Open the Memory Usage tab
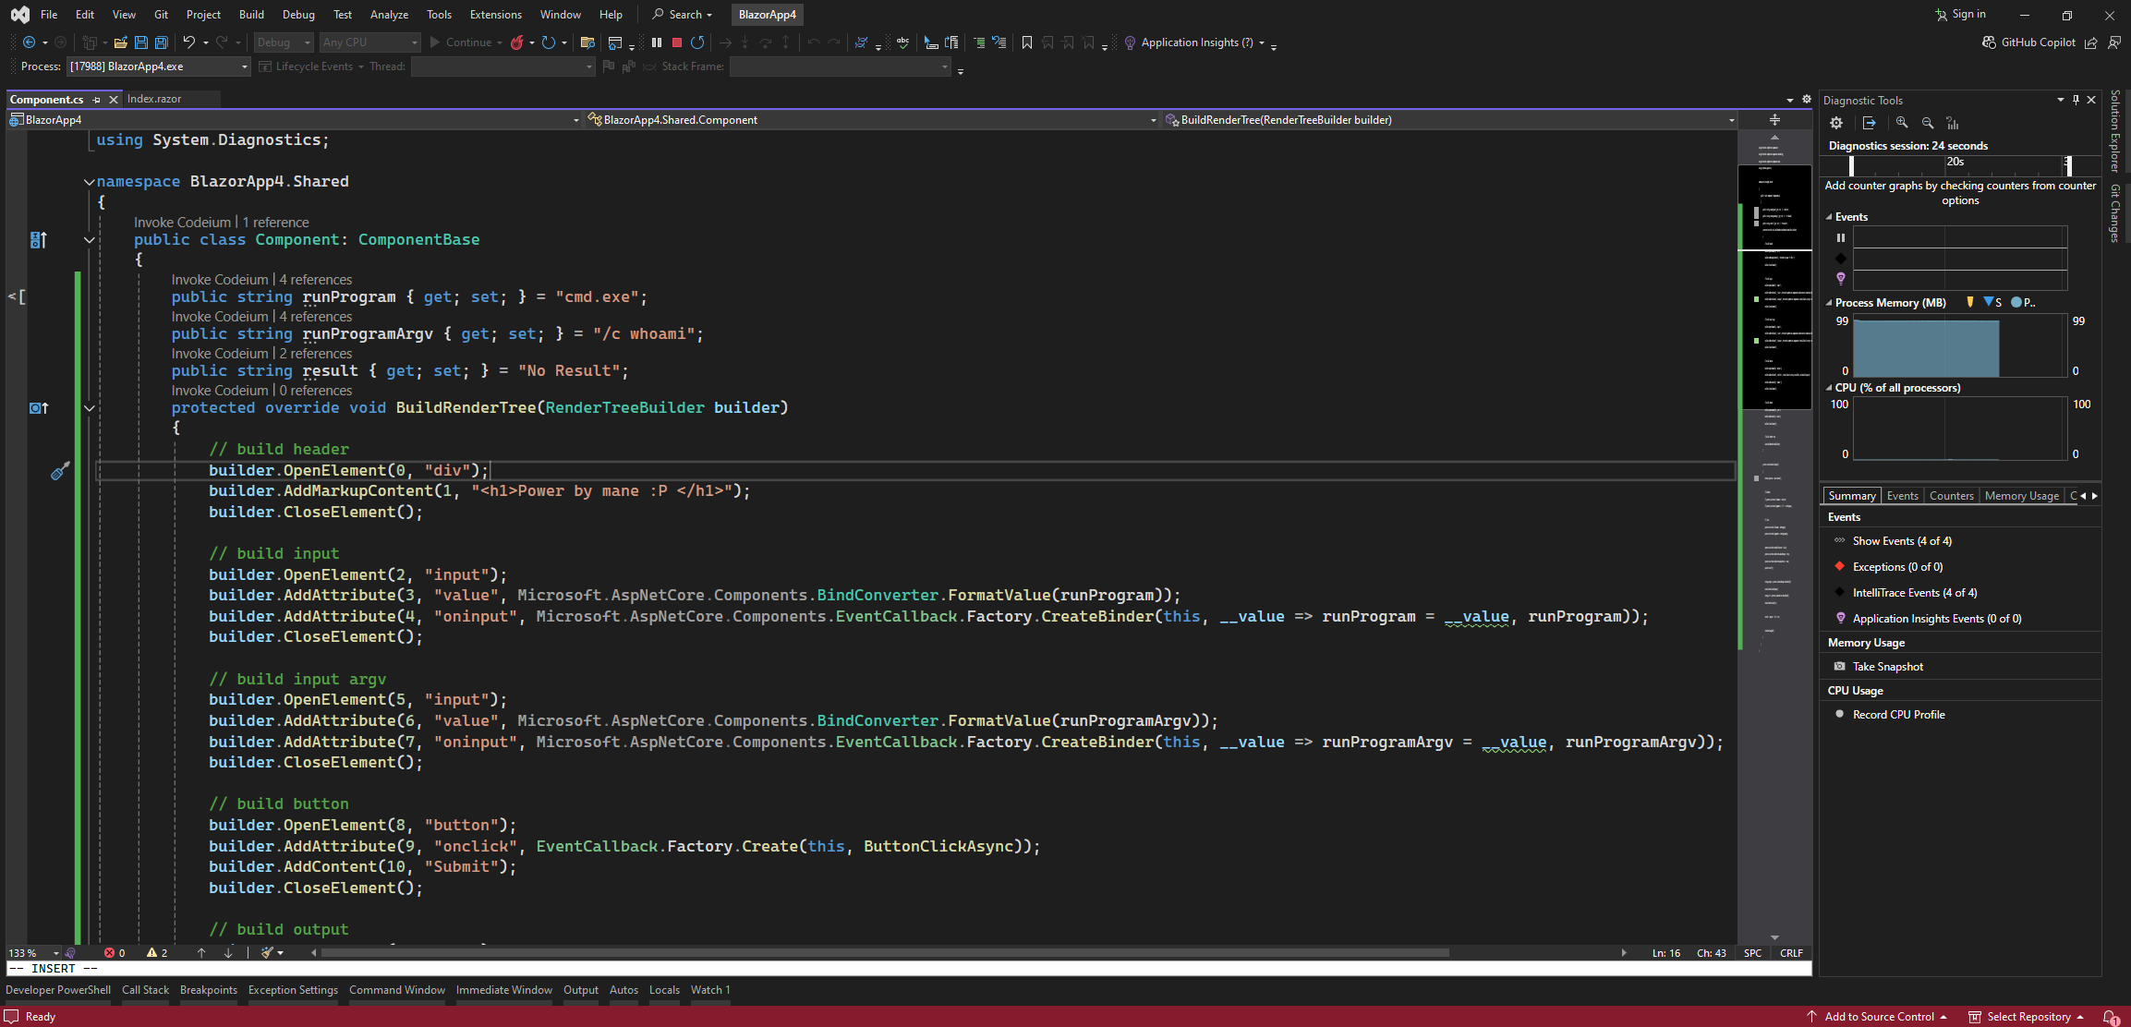 coord(2022,496)
